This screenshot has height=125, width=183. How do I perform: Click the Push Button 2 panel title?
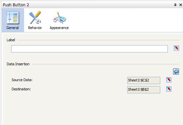[16, 5]
